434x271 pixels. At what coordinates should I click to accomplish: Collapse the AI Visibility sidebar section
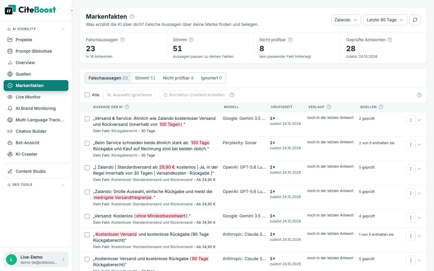pyautogui.click(x=36, y=29)
